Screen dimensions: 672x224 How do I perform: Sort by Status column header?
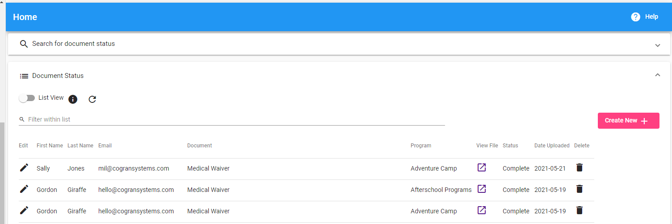tap(510, 146)
